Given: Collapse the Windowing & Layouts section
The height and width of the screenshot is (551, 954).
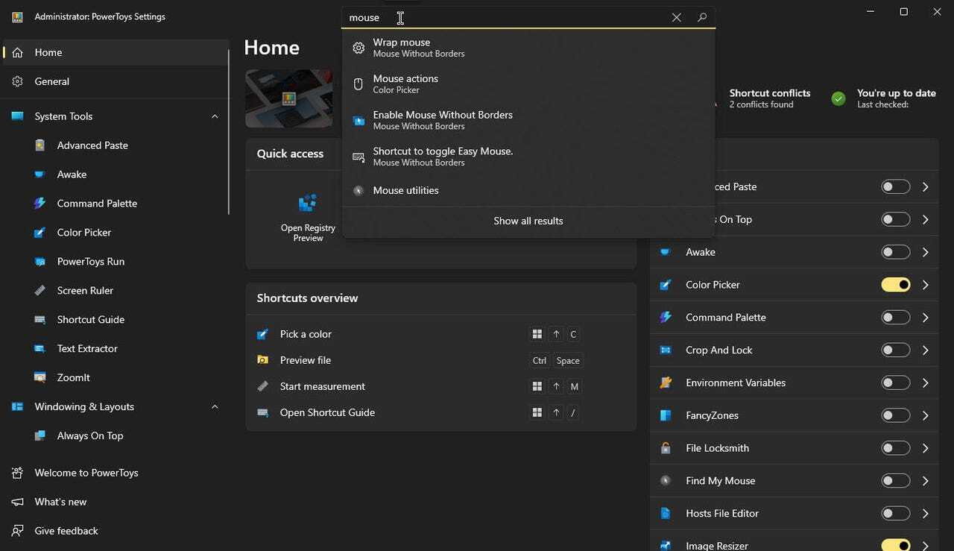Looking at the screenshot, I should 215,406.
